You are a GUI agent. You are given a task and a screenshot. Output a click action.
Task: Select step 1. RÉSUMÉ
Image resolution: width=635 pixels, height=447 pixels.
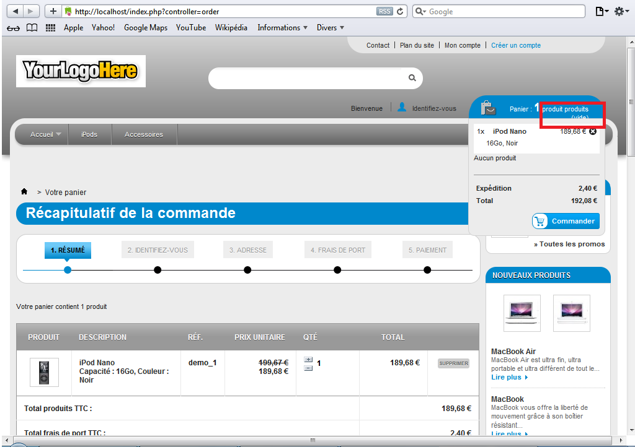point(68,250)
